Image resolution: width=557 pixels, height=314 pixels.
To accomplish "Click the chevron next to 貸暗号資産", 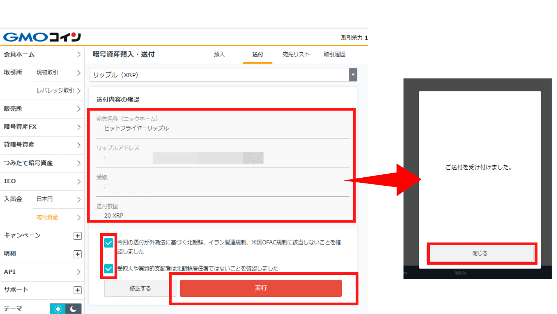I will (79, 145).
